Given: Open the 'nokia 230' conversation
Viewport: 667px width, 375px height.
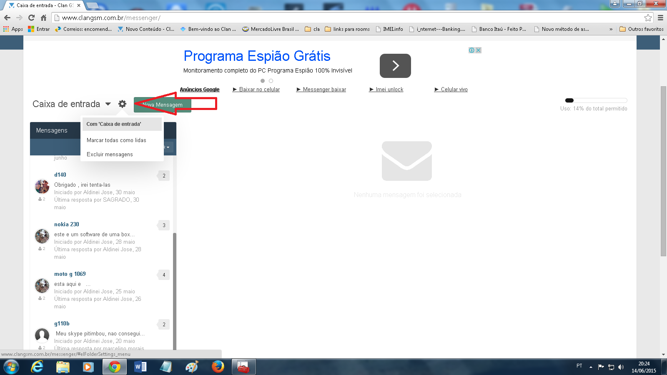Looking at the screenshot, I should (x=67, y=224).
